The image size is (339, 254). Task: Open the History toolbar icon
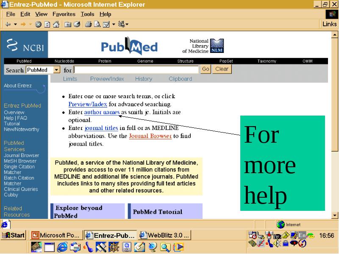point(77,24)
